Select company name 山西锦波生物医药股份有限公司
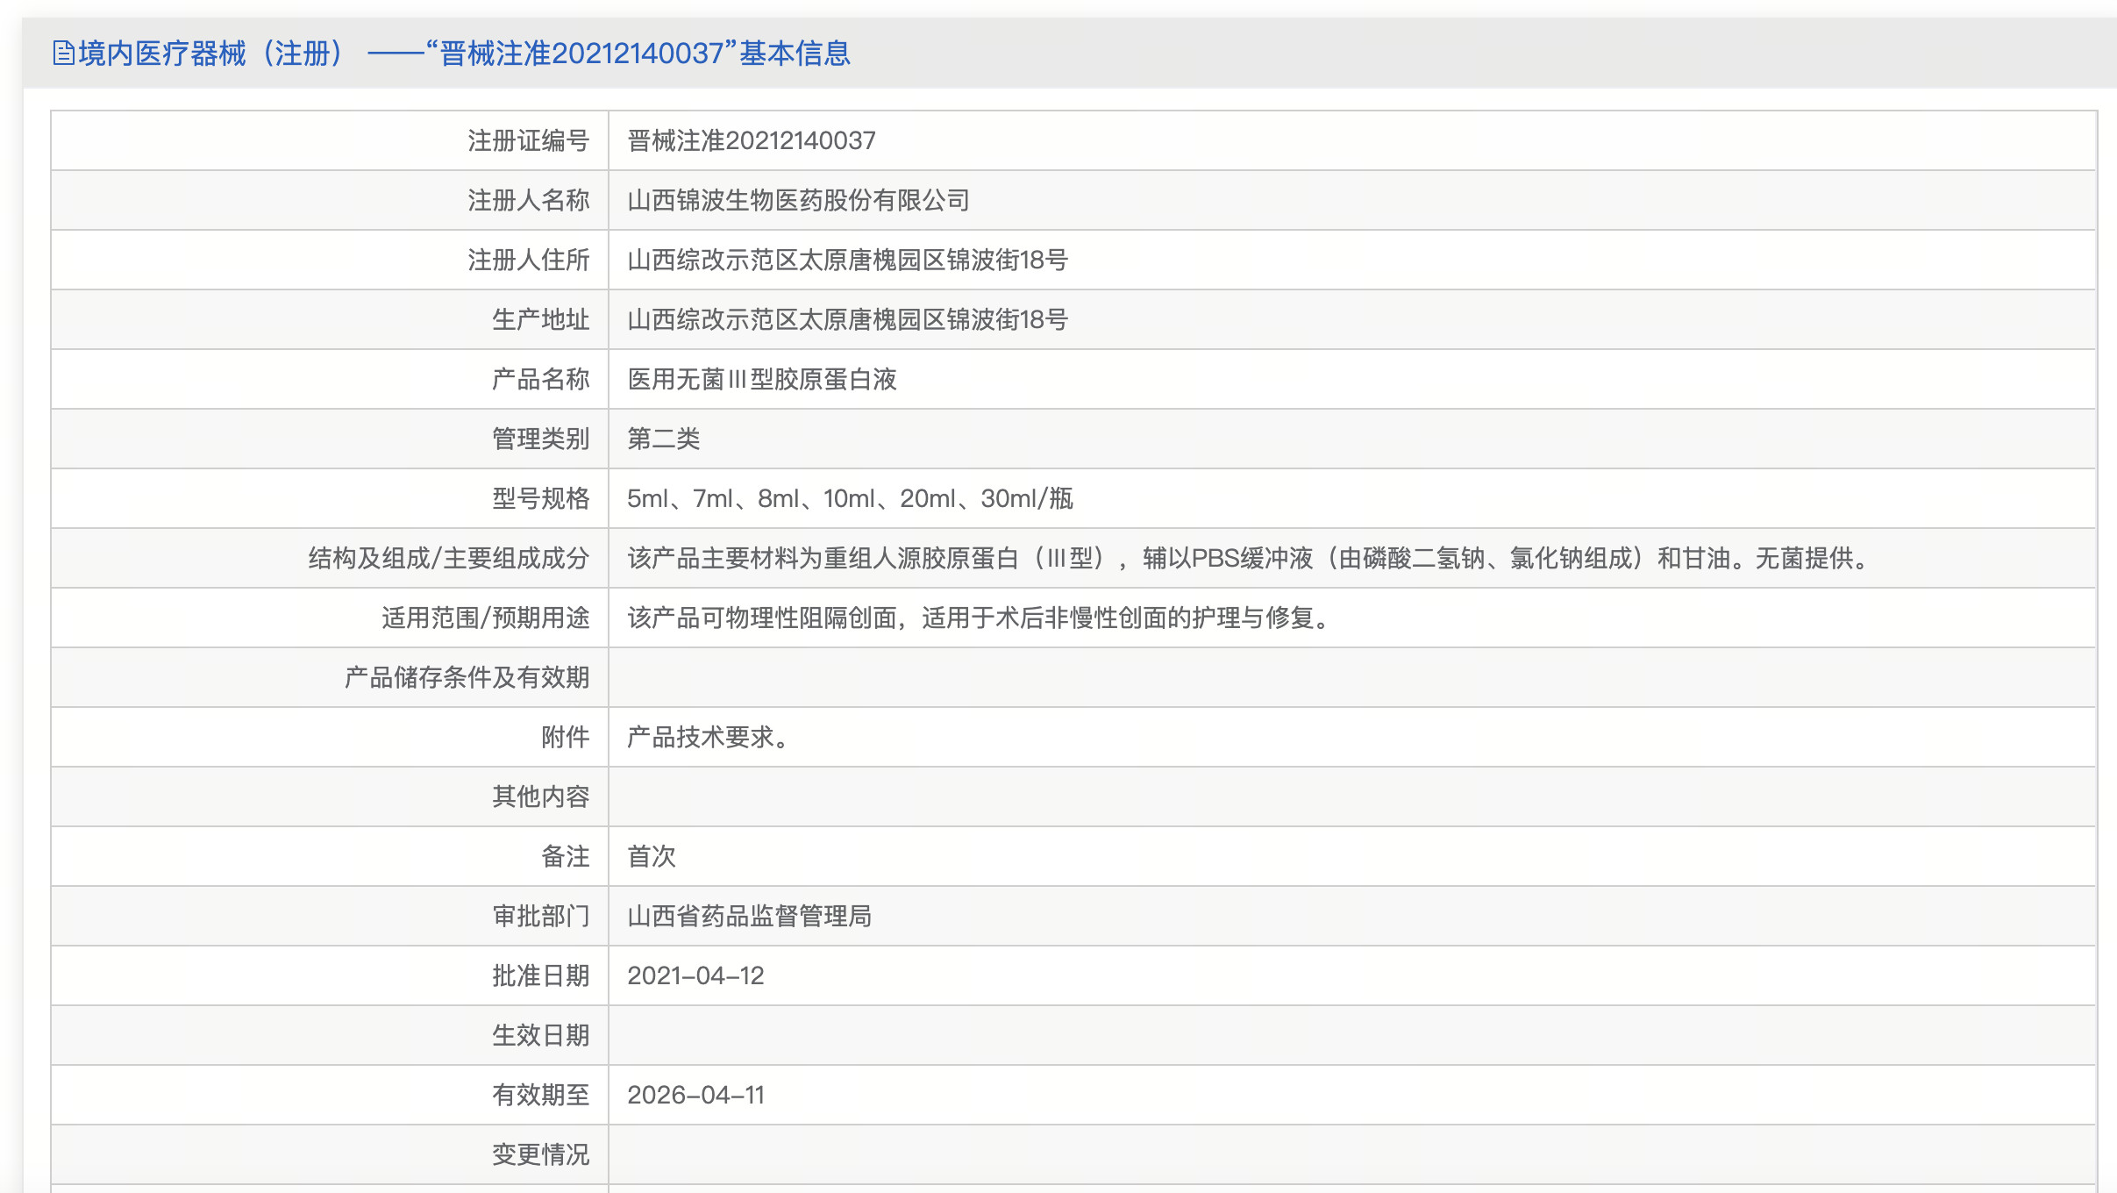This screenshot has width=2117, height=1193. pos(798,200)
